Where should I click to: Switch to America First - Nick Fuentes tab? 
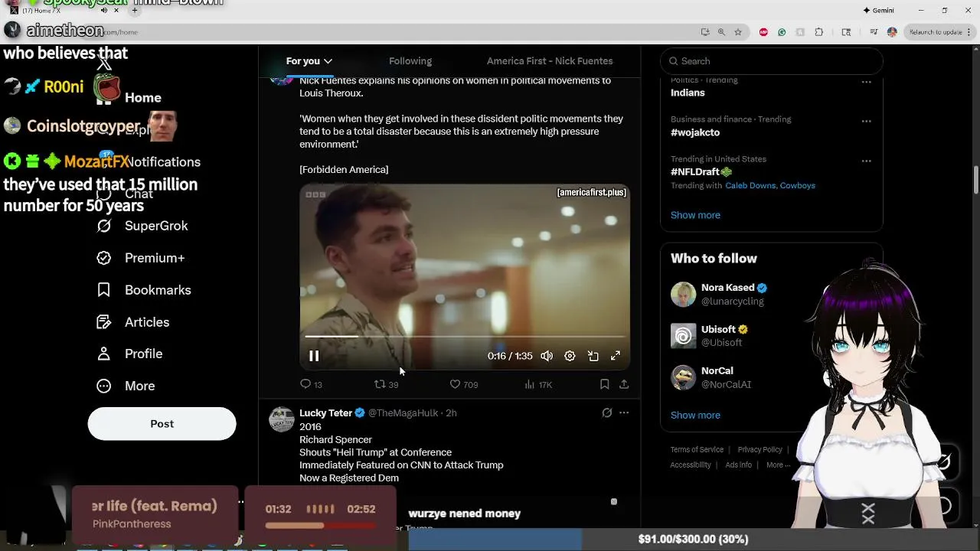click(550, 61)
